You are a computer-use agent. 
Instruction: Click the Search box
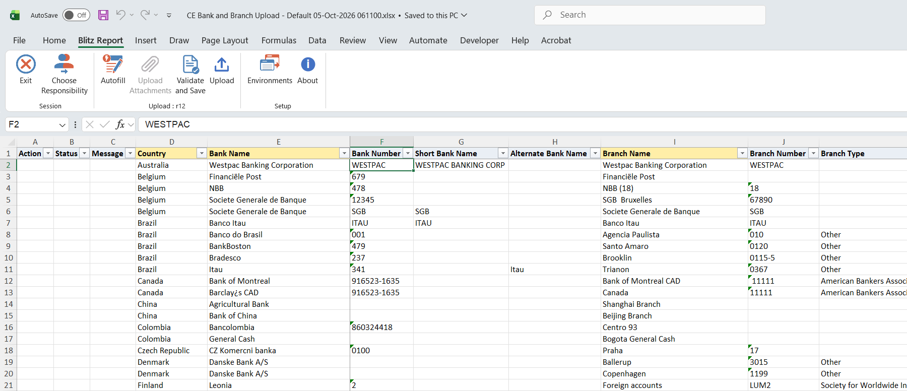click(650, 15)
